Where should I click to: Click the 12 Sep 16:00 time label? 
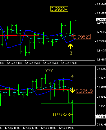pyautogui.click(x=12, y=128)
